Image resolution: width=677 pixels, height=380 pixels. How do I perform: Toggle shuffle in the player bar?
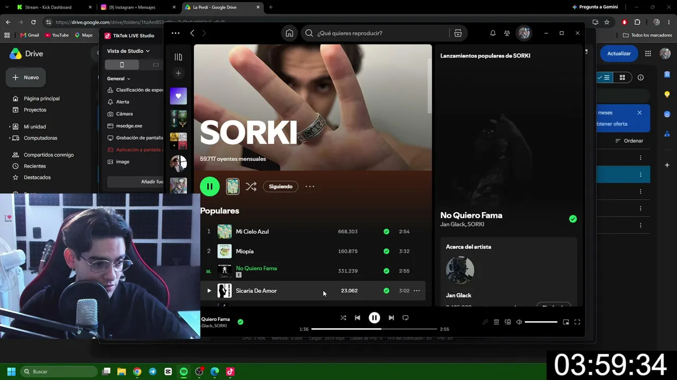(343, 318)
